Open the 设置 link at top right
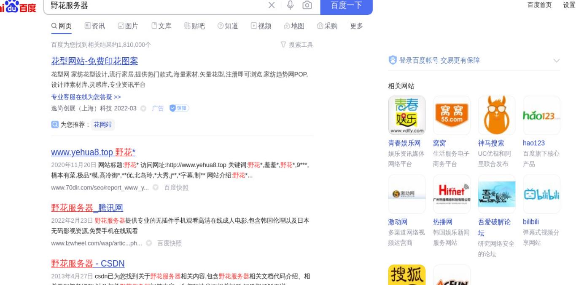Screen dimensions: 576x285 coord(569,5)
